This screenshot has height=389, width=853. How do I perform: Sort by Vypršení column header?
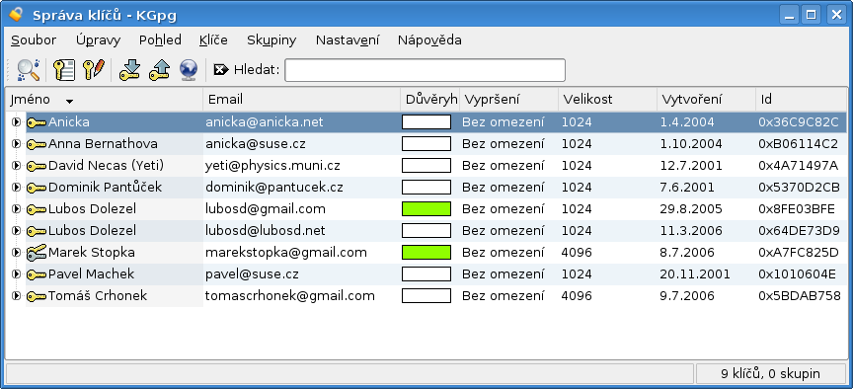coord(508,100)
